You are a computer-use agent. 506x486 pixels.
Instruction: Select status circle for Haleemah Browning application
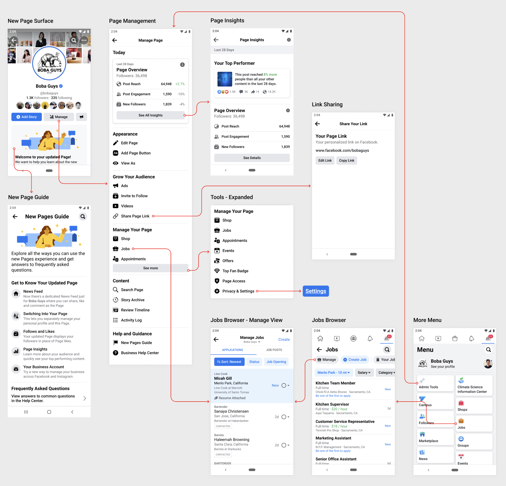tap(284, 445)
